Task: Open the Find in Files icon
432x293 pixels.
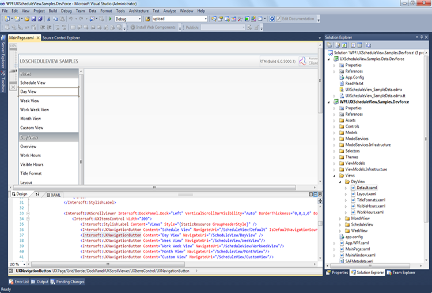Action: tap(147, 19)
